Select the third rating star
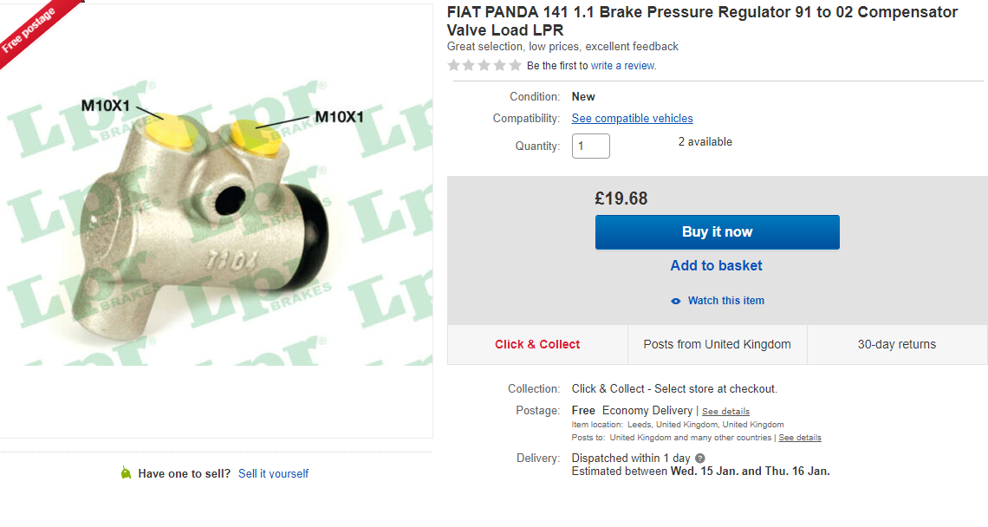 484,66
